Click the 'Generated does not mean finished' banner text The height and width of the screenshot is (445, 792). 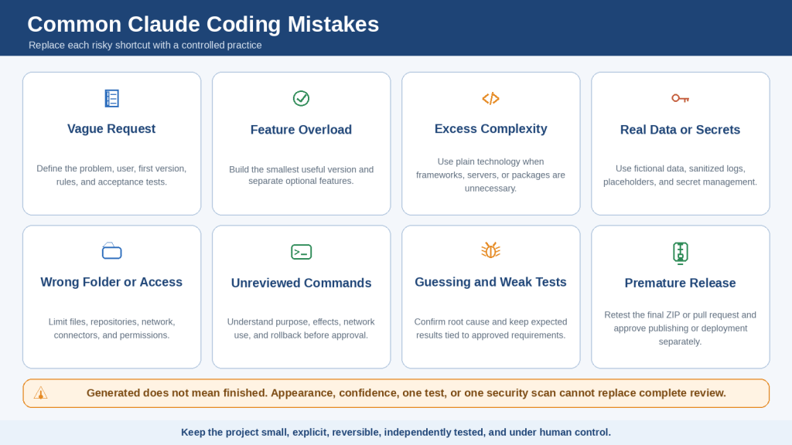[x=406, y=393]
